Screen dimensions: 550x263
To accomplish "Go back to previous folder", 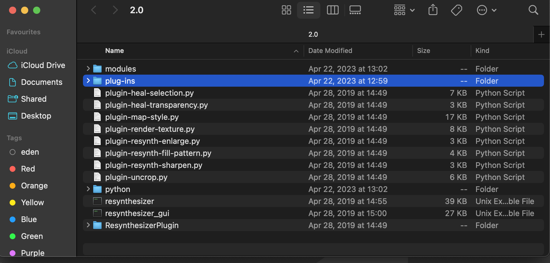I will (x=94, y=10).
